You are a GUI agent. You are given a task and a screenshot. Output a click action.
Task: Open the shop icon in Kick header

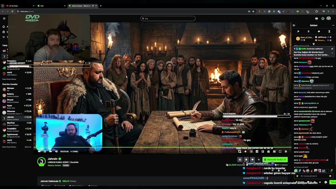tap(317, 18)
